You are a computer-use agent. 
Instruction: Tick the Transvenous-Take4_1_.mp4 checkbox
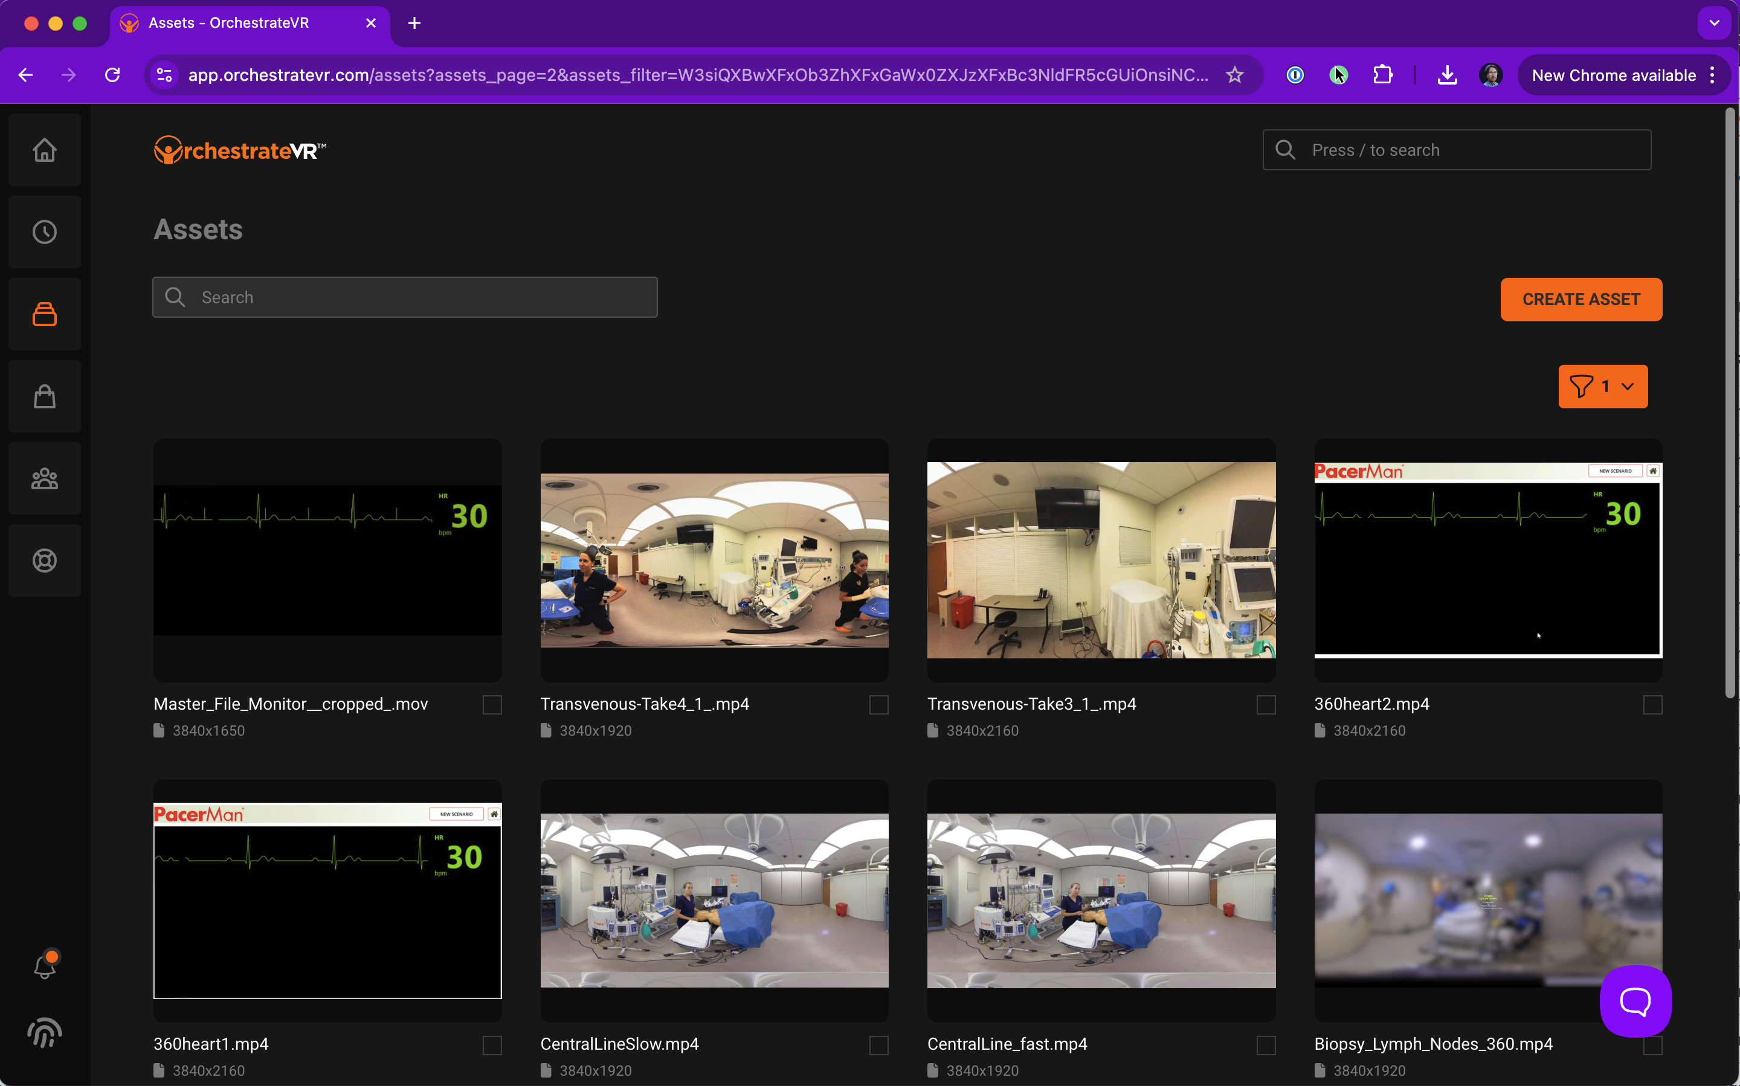coord(878,705)
